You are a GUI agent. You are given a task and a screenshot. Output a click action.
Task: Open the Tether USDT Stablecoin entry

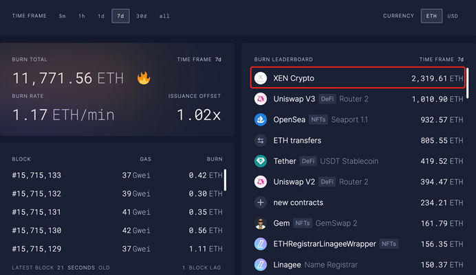(358, 161)
